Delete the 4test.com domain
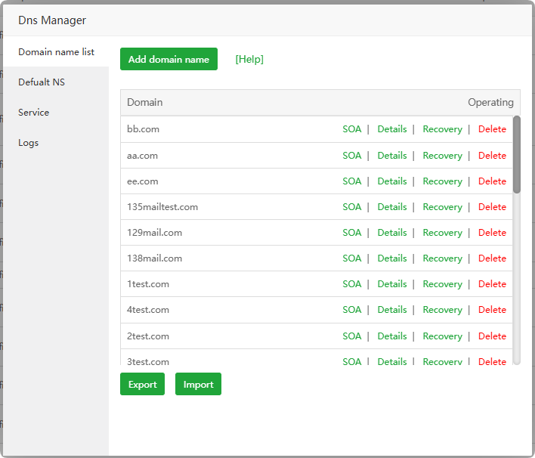This screenshot has height=458, width=535. (x=492, y=310)
